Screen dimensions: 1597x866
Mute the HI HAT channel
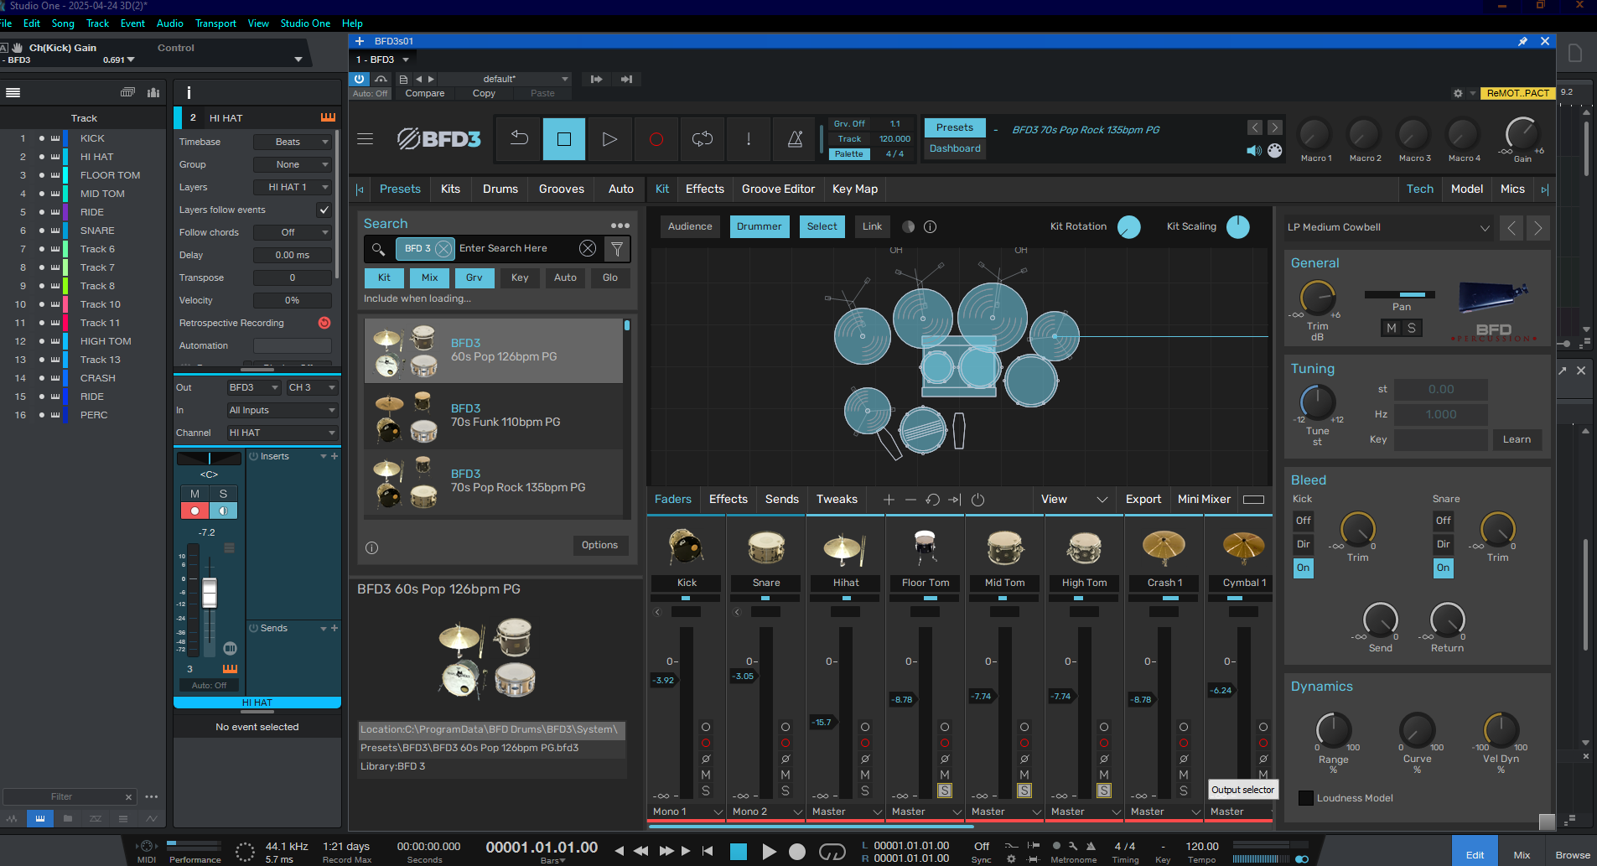point(194,494)
